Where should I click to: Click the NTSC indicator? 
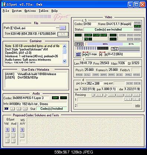pyautogui.click(x=137, y=75)
